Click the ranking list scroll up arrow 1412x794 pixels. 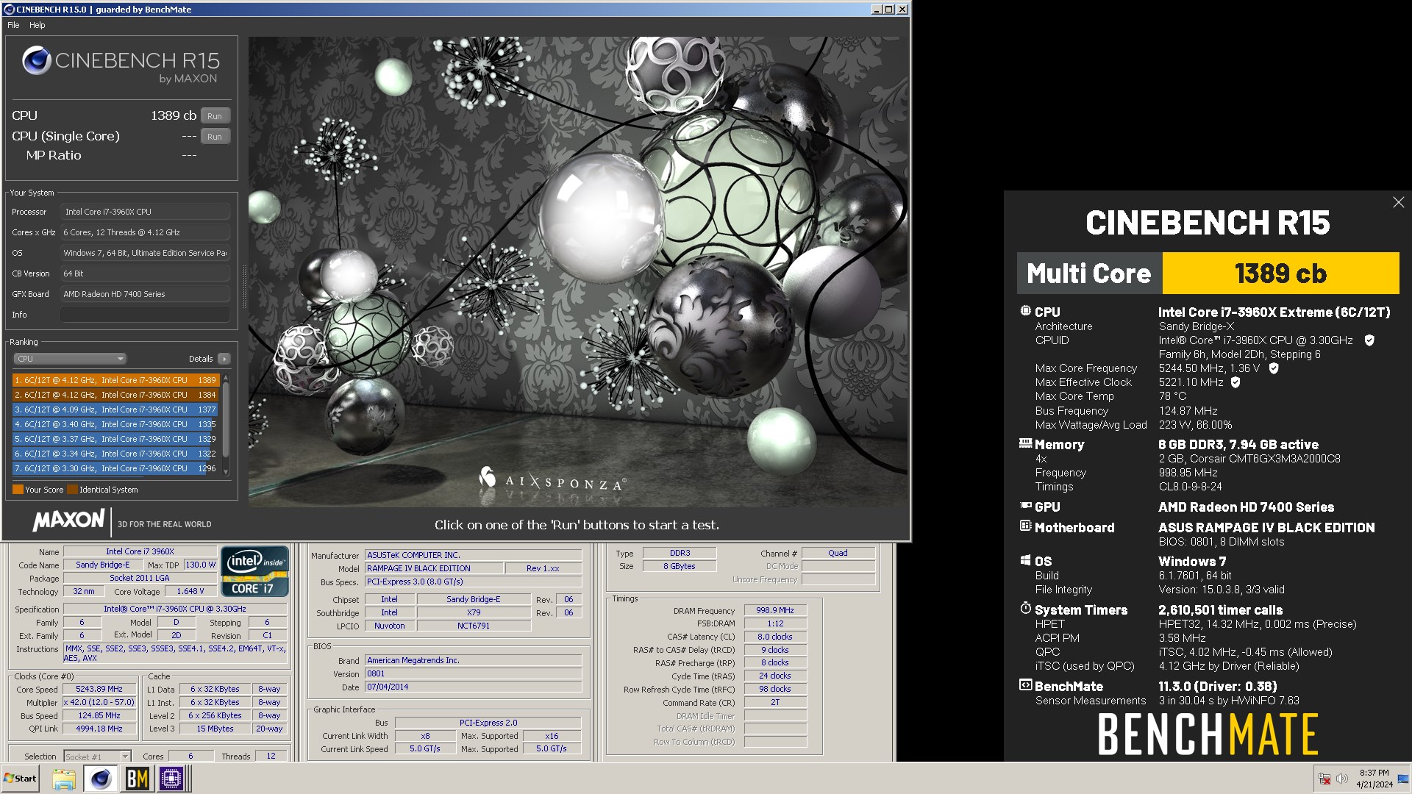tap(226, 377)
